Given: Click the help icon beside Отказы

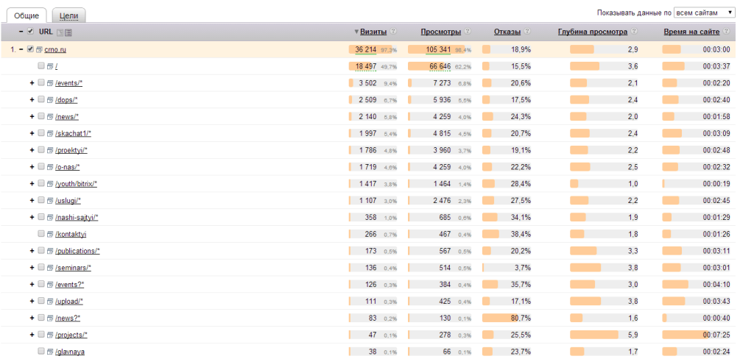Looking at the screenshot, I should click(x=528, y=32).
